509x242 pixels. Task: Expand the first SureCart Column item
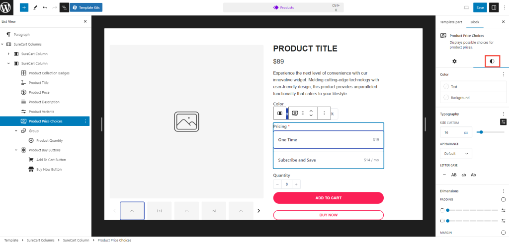coord(9,54)
